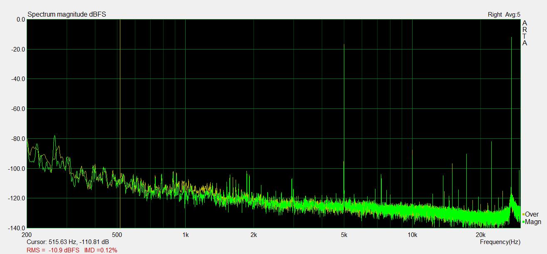Click the 'Spectrum magnitude dBFS' title text
Image resolution: width=547 pixels, height=254 pixels.
tap(67, 15)
